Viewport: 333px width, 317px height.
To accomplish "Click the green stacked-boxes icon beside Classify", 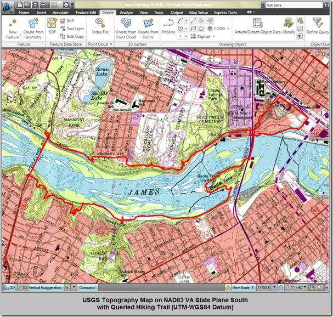I will (x=300, y=21).
